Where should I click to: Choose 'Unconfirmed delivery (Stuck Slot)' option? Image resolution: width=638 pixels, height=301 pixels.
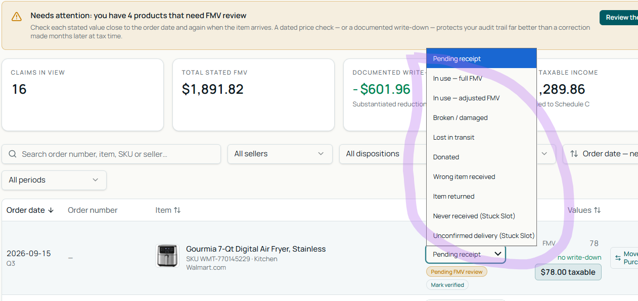(481, 235)
